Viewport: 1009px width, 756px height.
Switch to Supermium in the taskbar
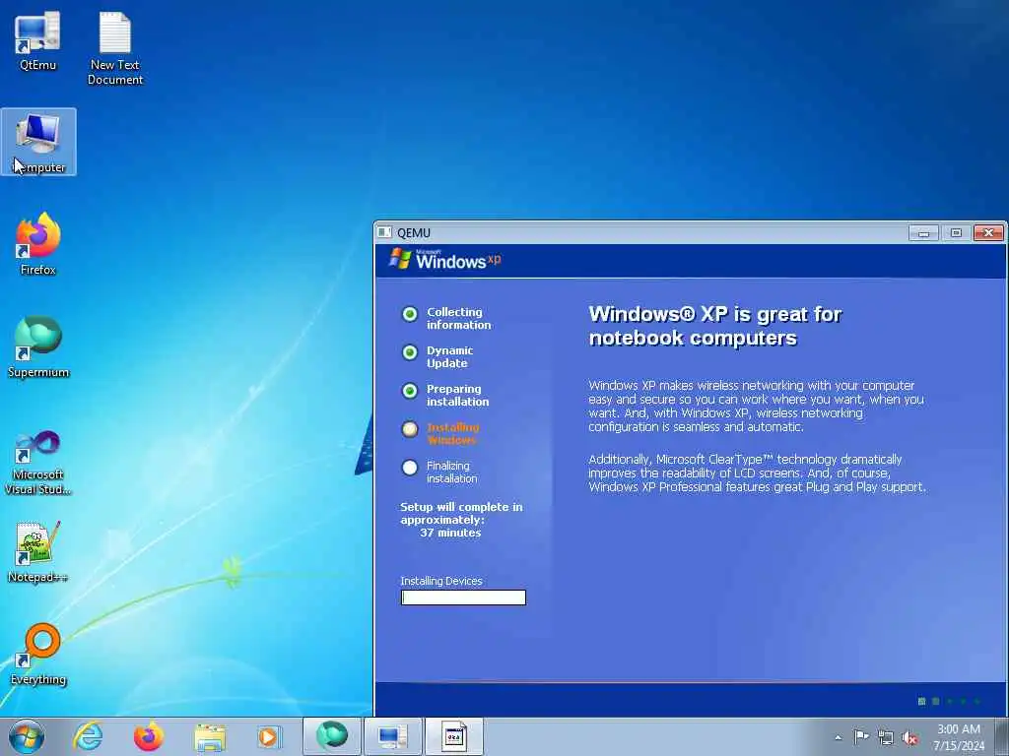pos(331,736)
